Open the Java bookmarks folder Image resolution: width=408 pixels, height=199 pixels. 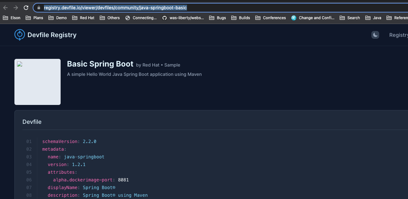[373, 18]
